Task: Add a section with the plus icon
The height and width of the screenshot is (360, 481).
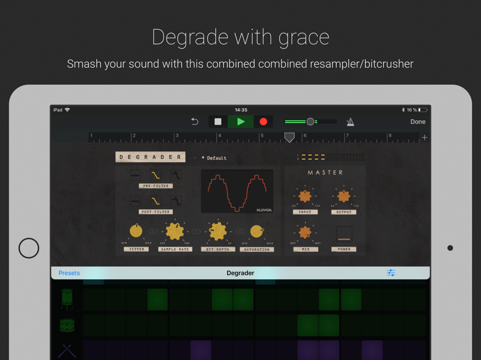Action: click(x=425, y=138)
